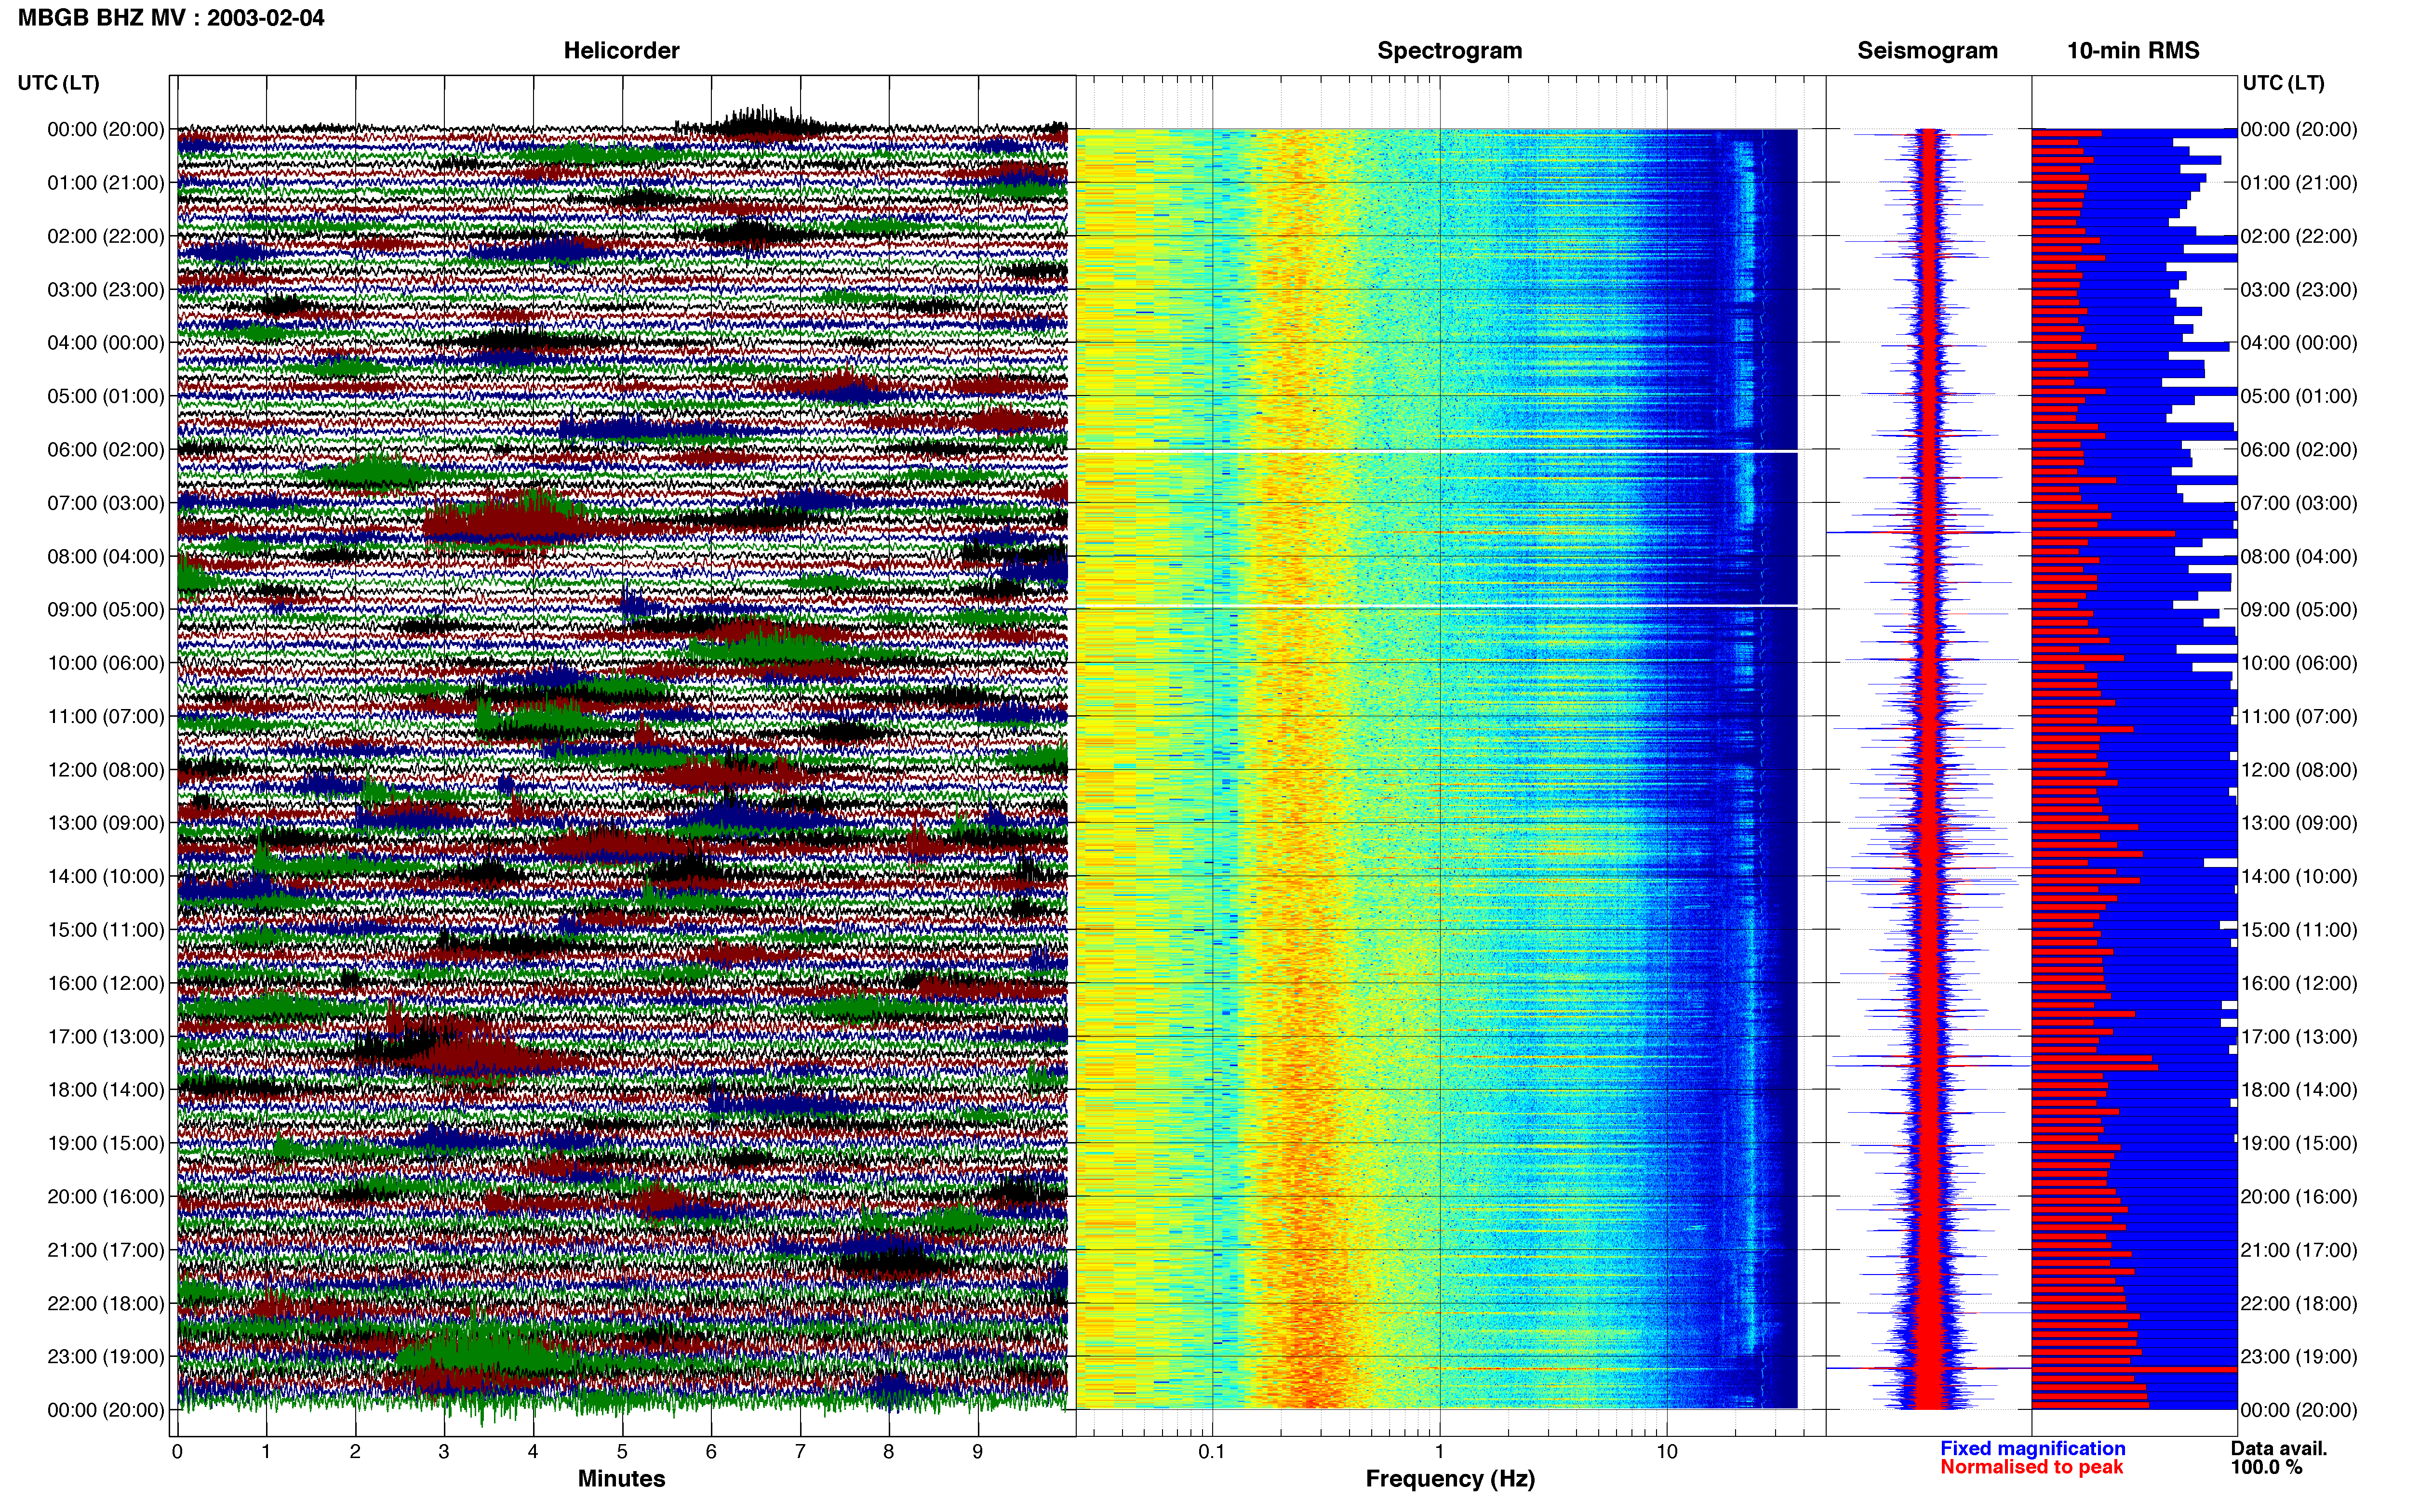The height and width of the screenshot is (1512, 2419).
Task: Click the 'Seismogram' panel heading
Action: coord(1927,50)
